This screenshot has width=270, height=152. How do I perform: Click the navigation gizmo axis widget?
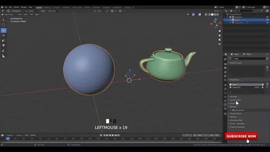pyautogui.click(x=216, y=23)
